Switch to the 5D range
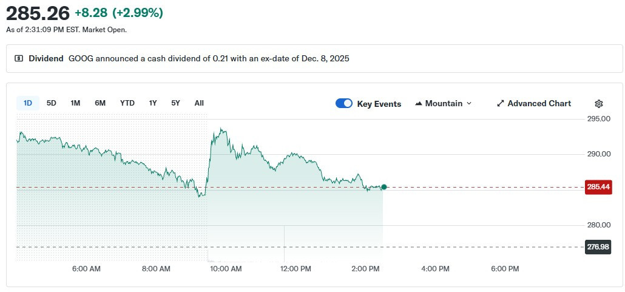Viewport: 625px width, 292px height. click(52, 103)
